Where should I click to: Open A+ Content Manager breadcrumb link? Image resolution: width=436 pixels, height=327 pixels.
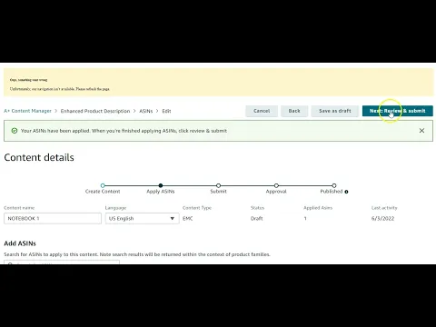coord(27,111)
